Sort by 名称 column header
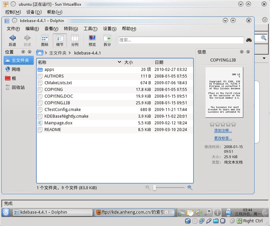The width and height of the screenshot is (270, 226). pyautogui.click(x=80, y=62)
